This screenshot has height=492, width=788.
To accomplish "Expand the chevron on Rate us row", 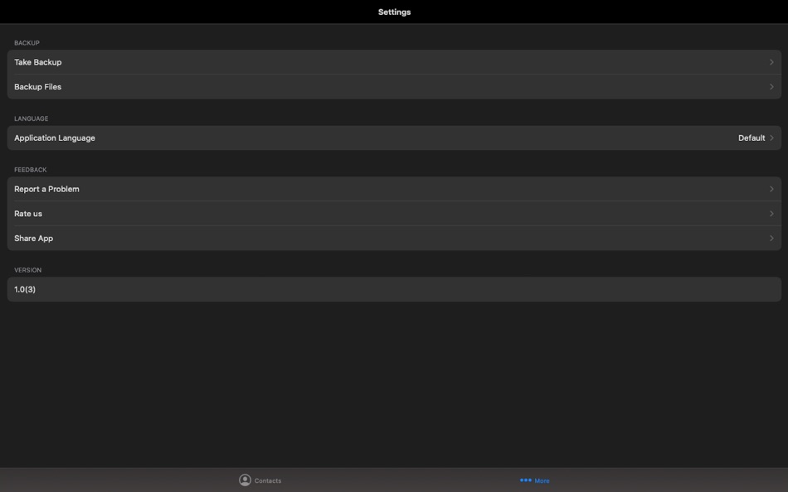I will click(x=771, y=214).
